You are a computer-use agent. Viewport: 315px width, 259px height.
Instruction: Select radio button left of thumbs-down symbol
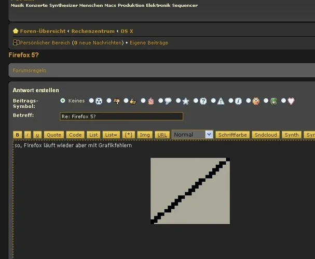[108, 100]
